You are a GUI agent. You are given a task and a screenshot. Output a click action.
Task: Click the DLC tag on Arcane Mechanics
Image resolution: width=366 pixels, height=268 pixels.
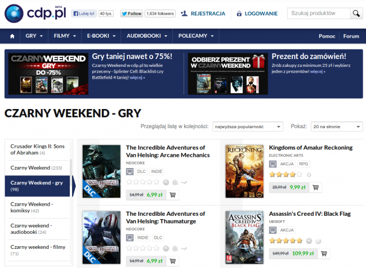click(x=141, y=171)
